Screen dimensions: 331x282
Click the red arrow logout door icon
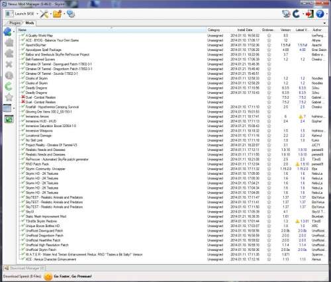(310, 14)
